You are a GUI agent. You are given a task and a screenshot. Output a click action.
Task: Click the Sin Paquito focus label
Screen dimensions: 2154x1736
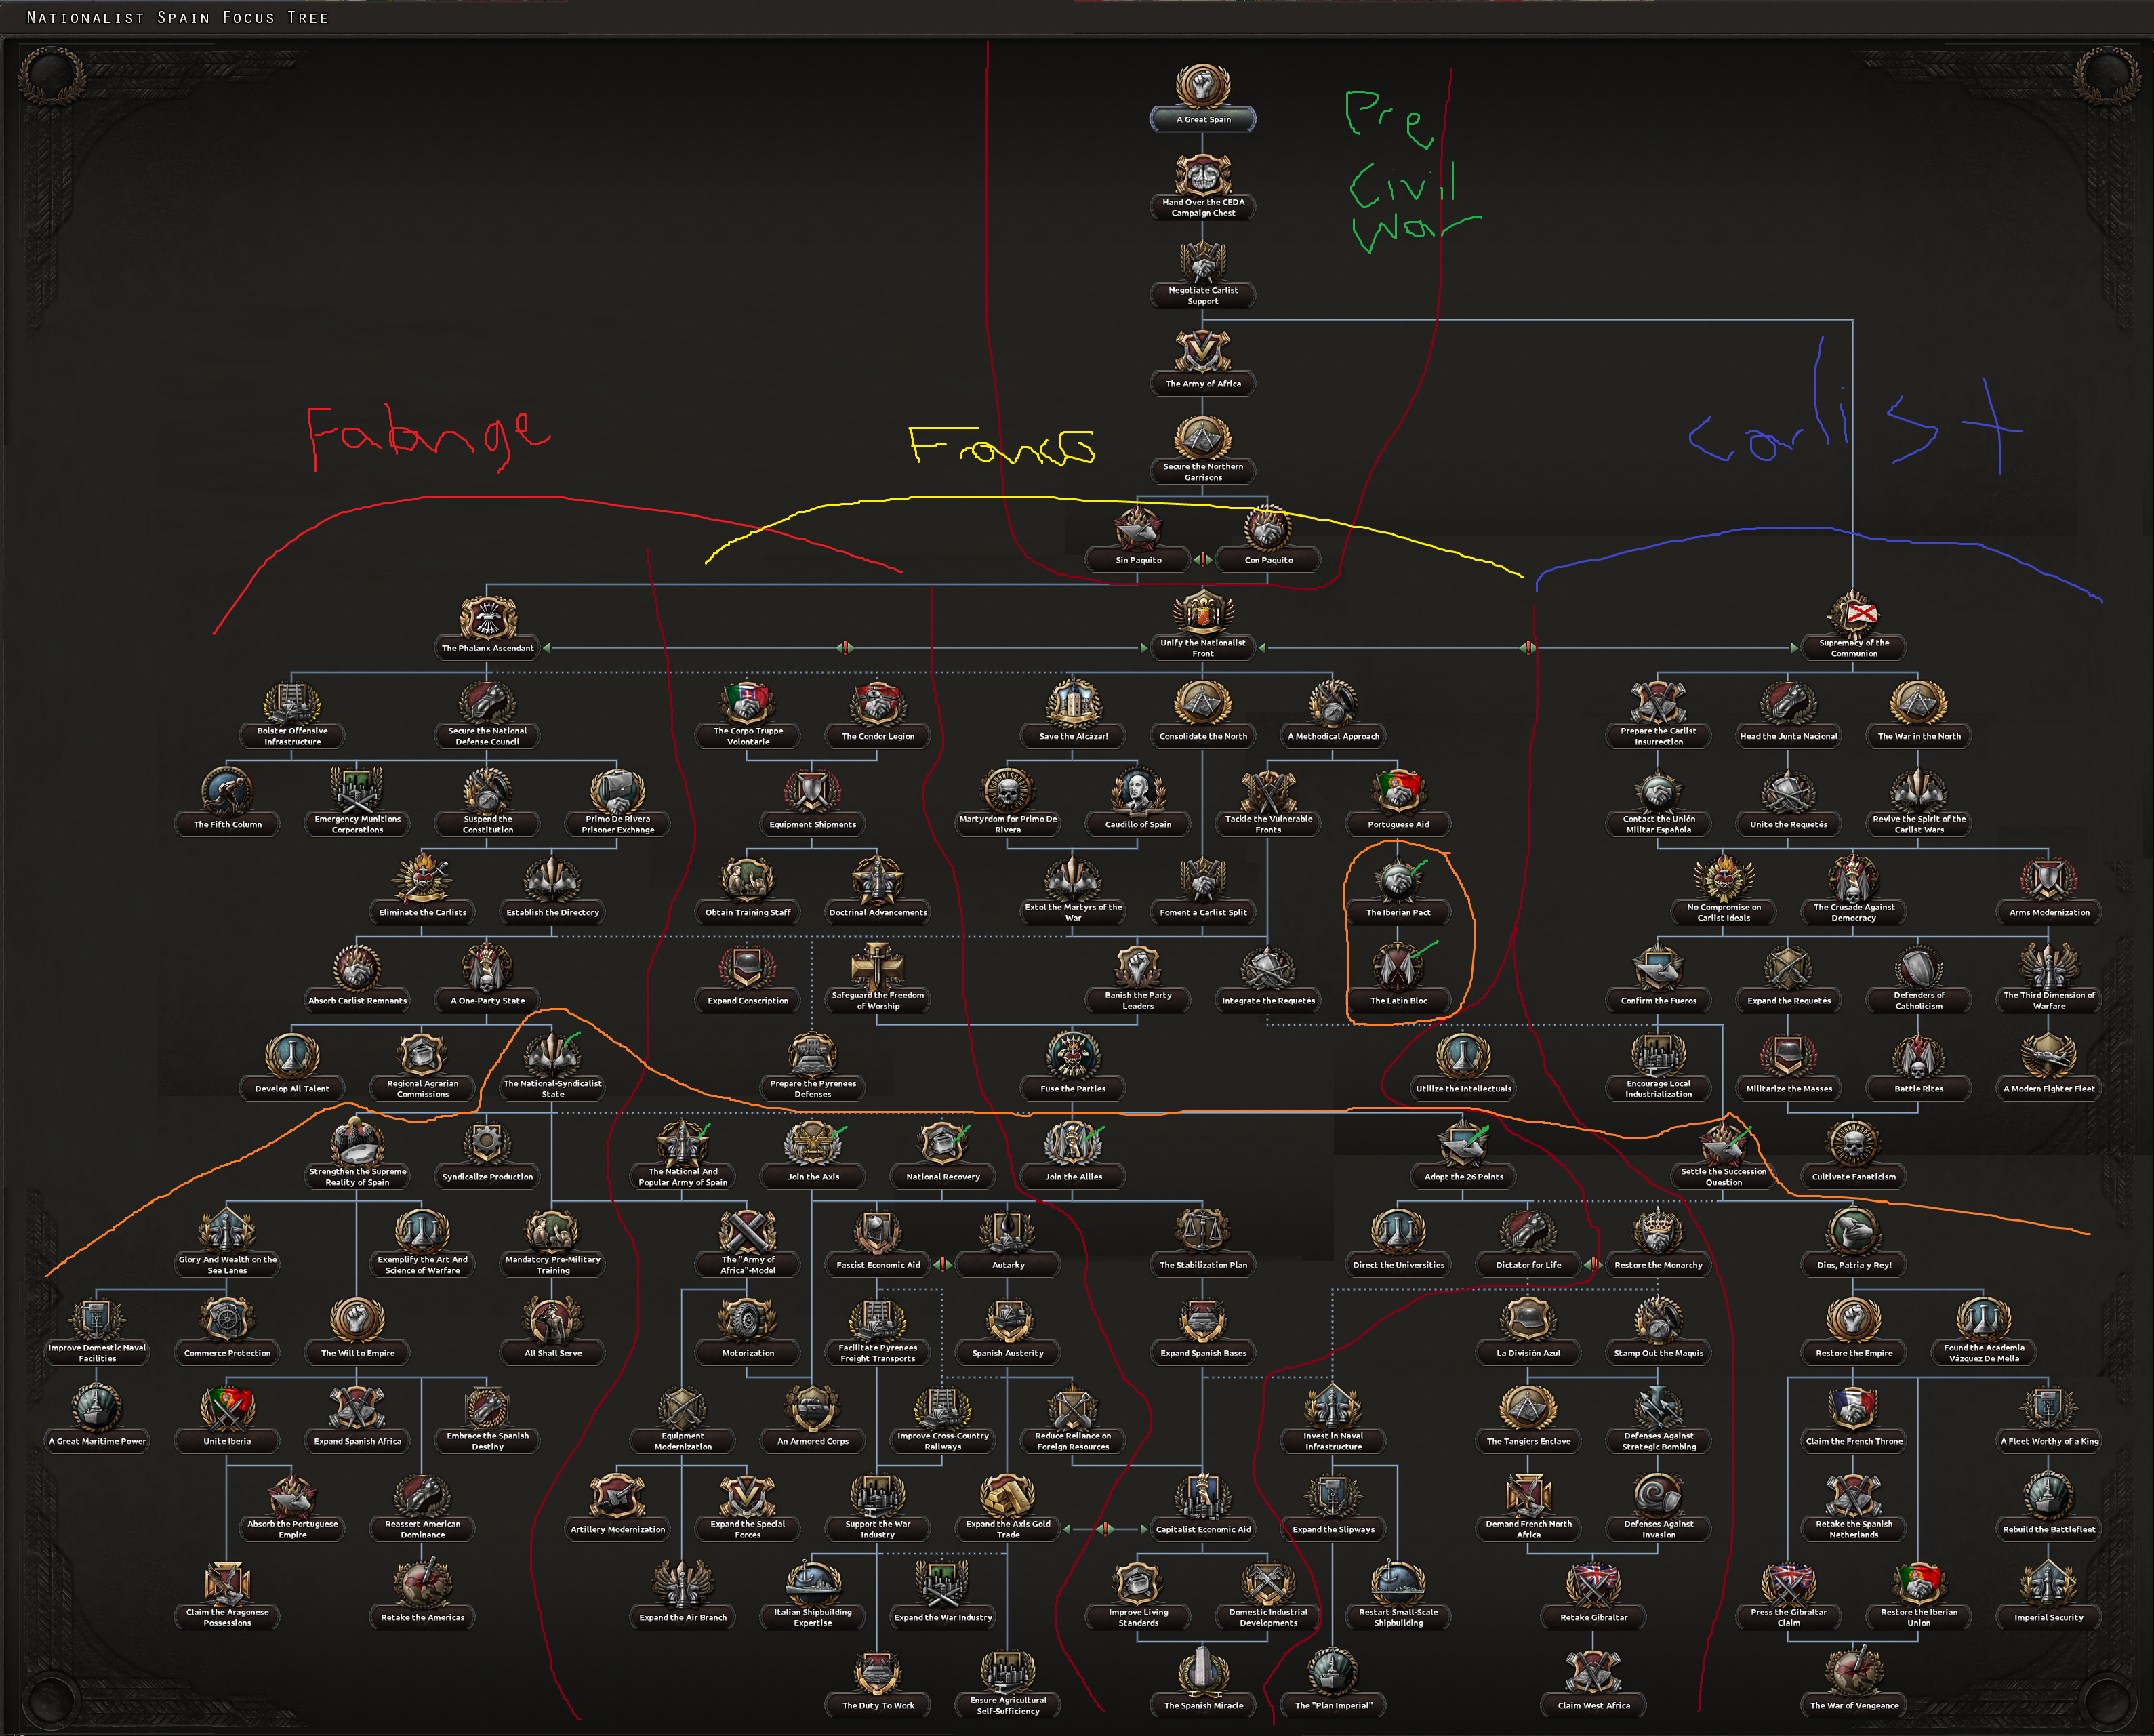click(1138, 560)
